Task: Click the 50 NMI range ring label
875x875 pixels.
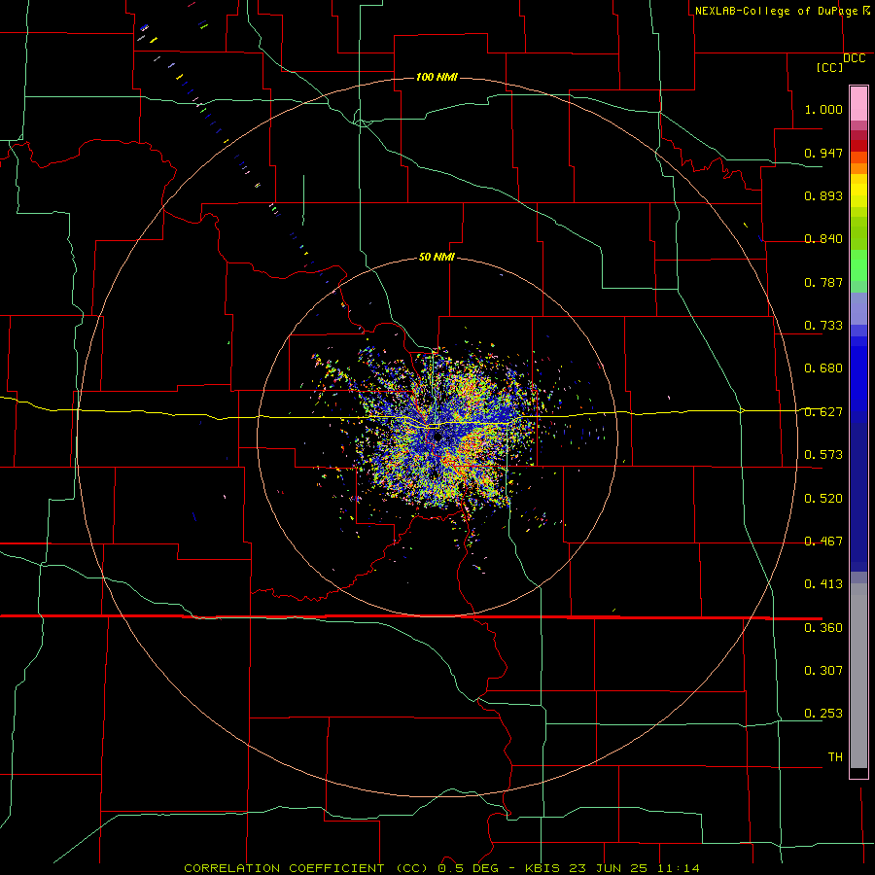Action: coord(437,258)
